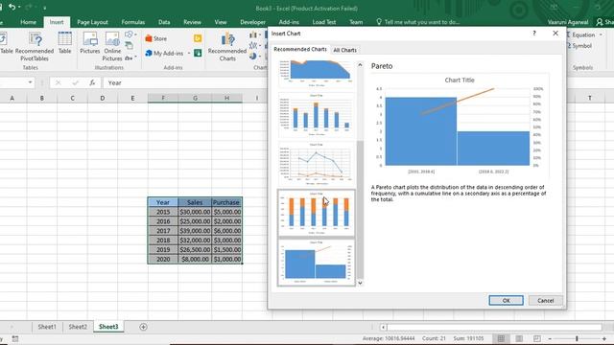Open Online Pictures
614x345 pixels.
click(112, 47)
